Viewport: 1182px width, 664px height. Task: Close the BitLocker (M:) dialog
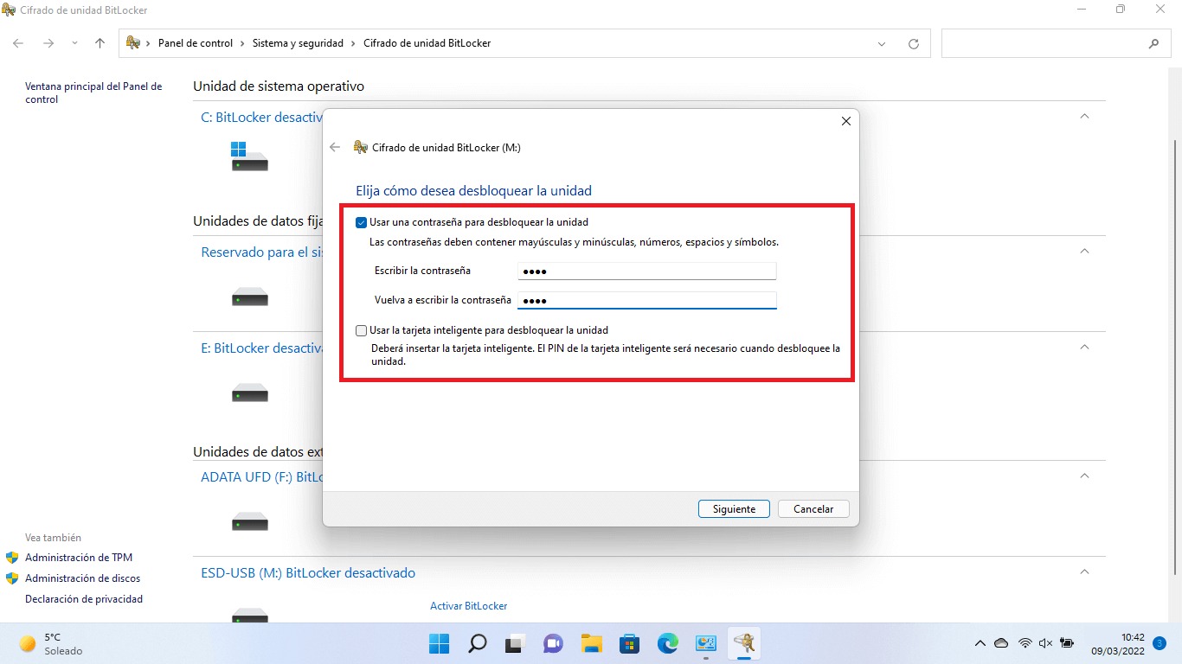[846, 122]
